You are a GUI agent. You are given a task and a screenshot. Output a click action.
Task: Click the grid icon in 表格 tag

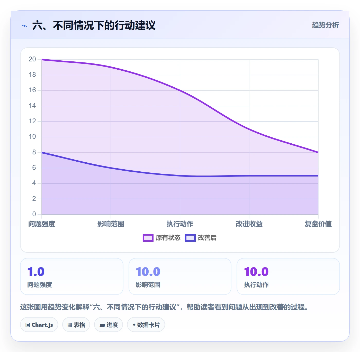pos(70,325)
